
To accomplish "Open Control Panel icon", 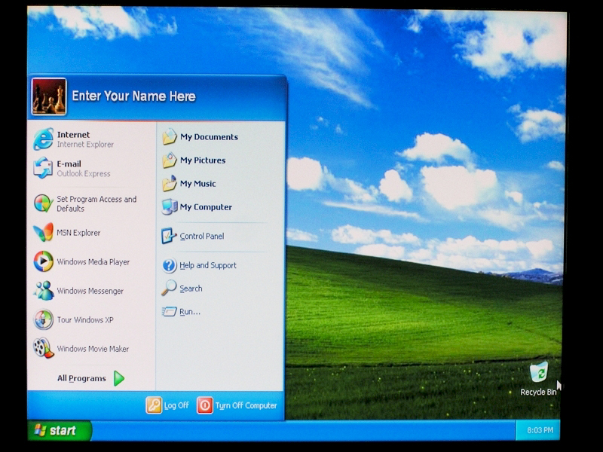I will coord(169,236).
